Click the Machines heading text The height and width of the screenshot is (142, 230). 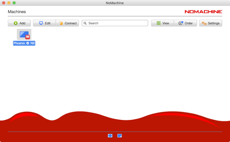17,12
